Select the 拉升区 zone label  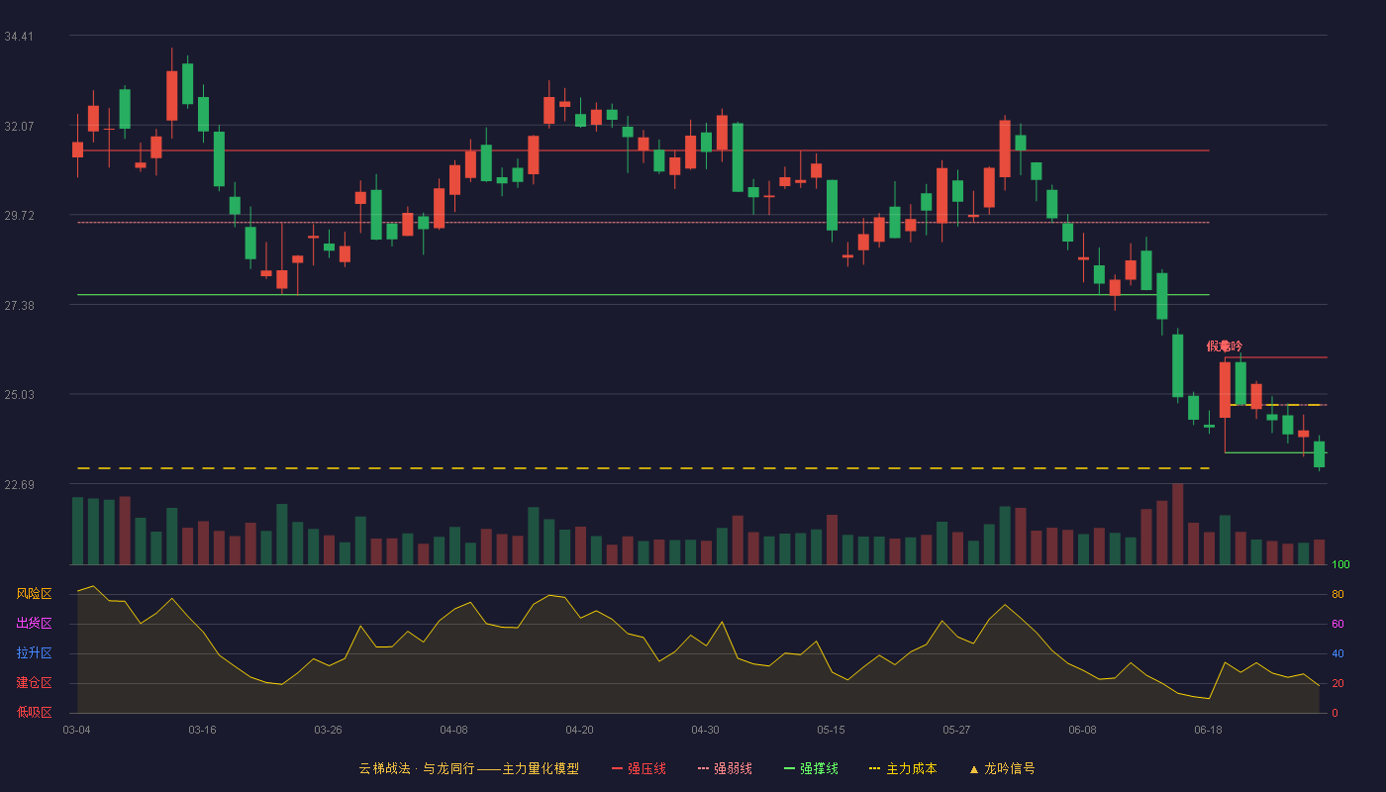(x=34, y=653)
